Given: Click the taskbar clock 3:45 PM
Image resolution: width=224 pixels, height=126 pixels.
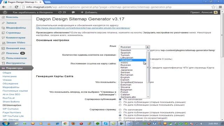Looking at the screenshot, I should [x=213, y=124].
